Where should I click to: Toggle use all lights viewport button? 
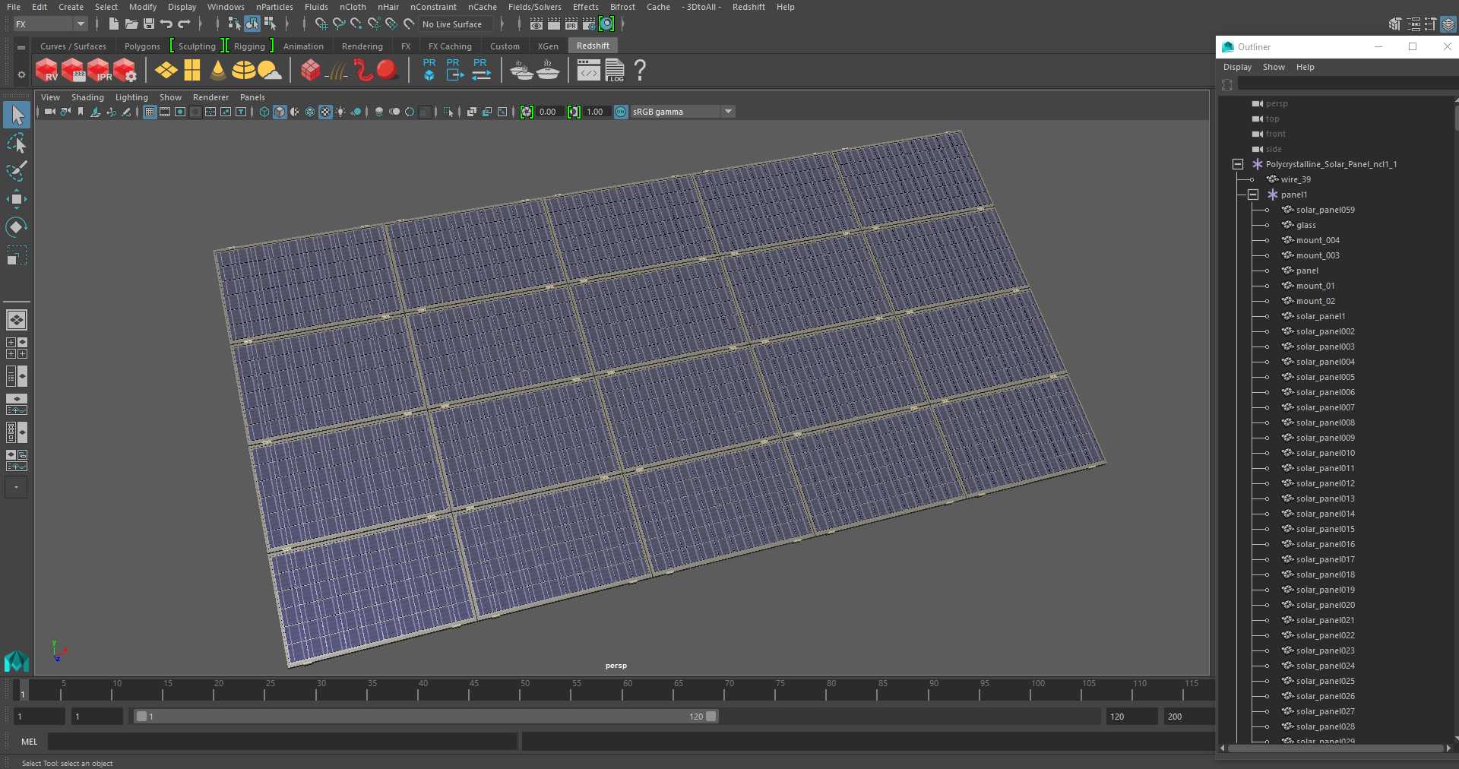click(x=340, y=112)
